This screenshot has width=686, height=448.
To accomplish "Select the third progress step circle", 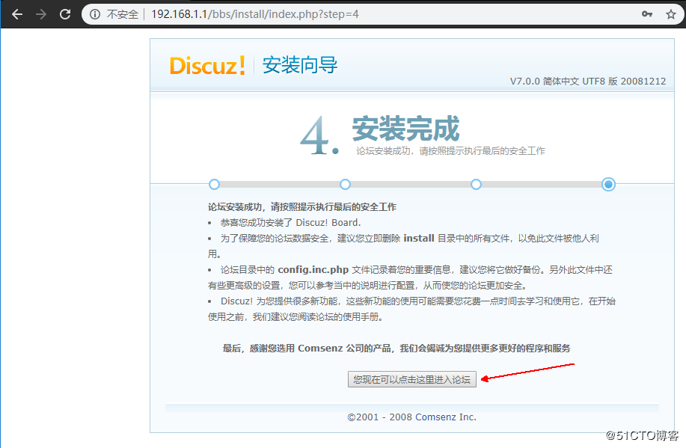I will (477, 184).
